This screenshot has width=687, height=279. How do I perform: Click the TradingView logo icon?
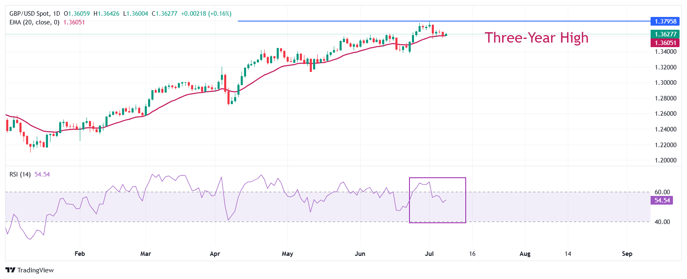(x=10, y=270)
